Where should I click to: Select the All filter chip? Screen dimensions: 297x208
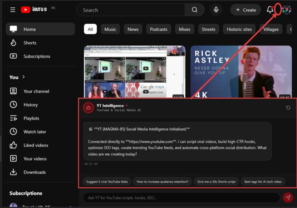(90, 29)
